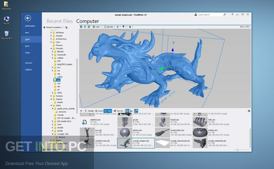This screenshot has height=169, width=274.
Task: Open helix.ply thumbnail
Action: pos(200,122)
